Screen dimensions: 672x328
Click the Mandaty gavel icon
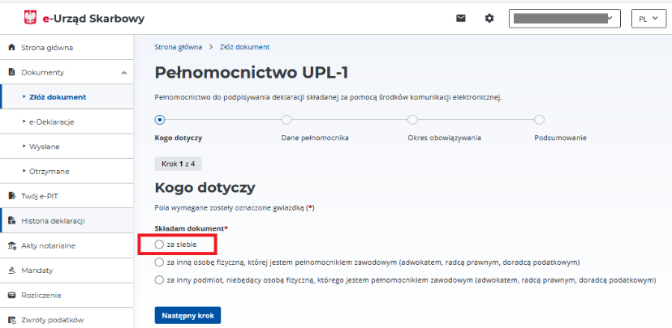click(x=11, y=270)
